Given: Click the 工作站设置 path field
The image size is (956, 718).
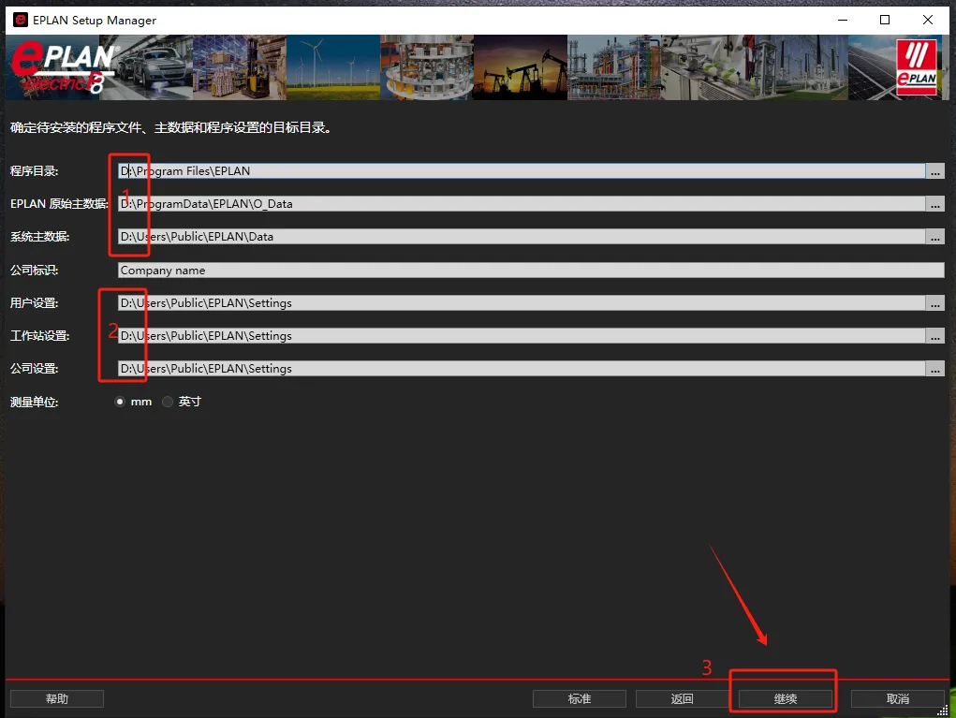Looking at the screenshot, I should [522, 336].
